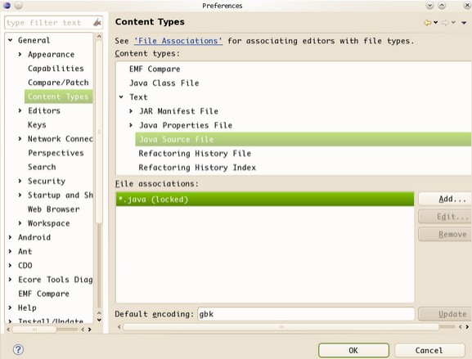Click the Default encoding field
The height and width of the screenshot is (359, 472).
[306, 314]
